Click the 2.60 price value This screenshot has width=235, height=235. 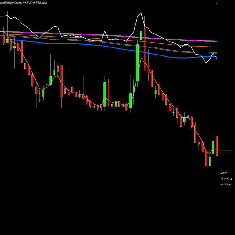point(223,173)
